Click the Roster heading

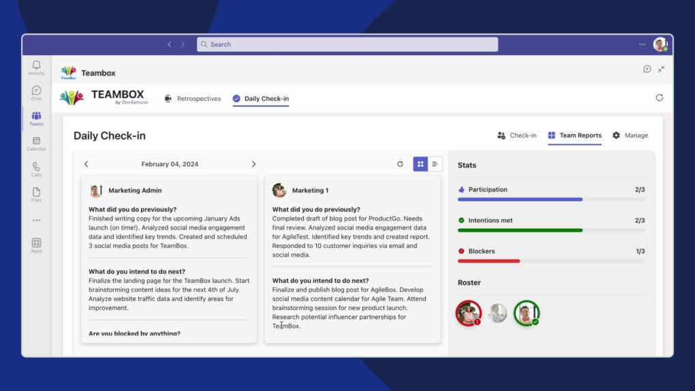(x=469, y=283)
